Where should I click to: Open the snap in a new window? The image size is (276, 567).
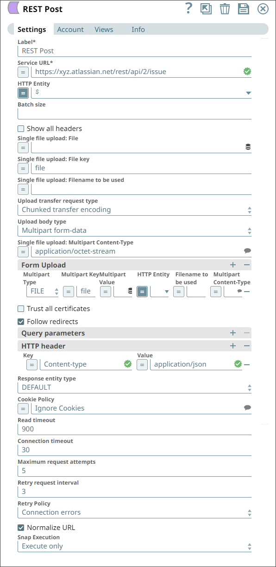(206, 8)
